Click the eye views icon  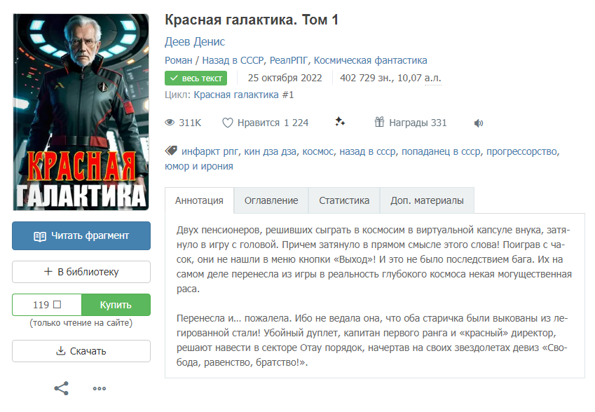170,123
